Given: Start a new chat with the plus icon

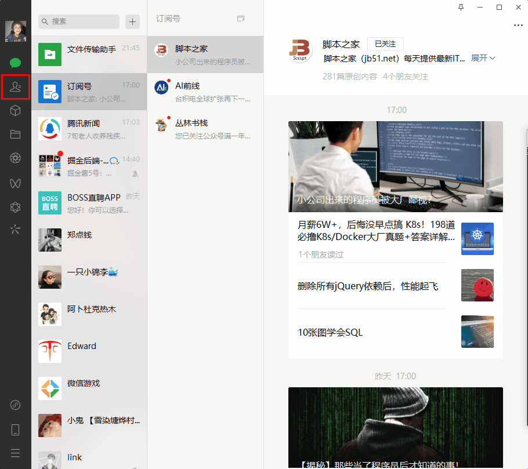Looking at the screenshot, I should 132,21.
